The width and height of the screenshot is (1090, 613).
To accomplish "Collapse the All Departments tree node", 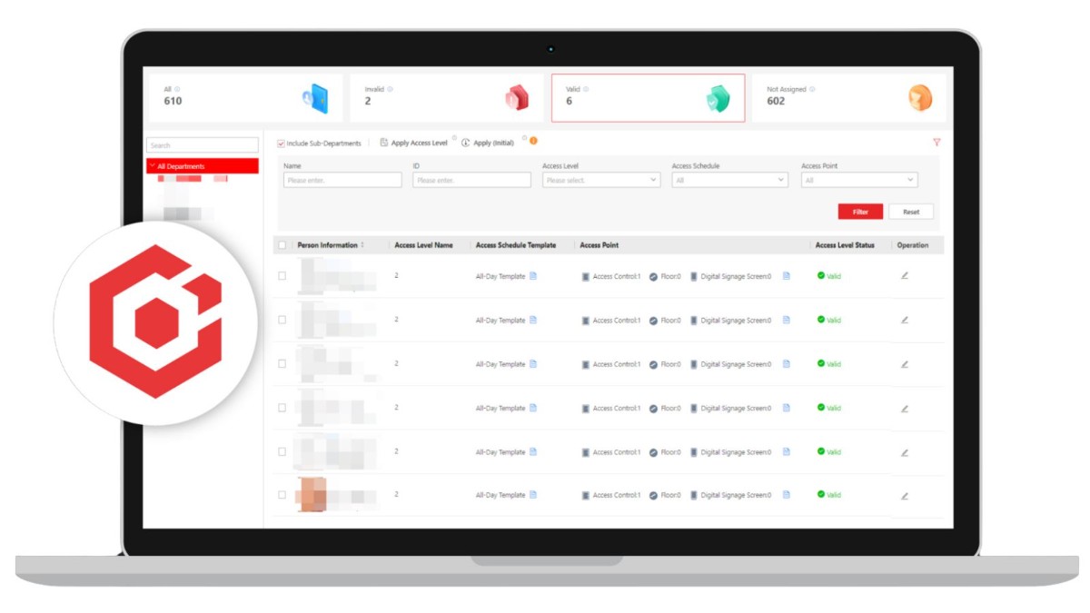I will pyautogui.click(x=152, y=166).
